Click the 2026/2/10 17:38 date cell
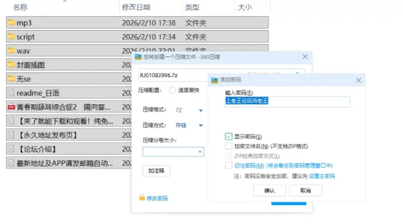The height and width of the screenshot is (224, 403). pyautogui.click(x=149, y=23)
